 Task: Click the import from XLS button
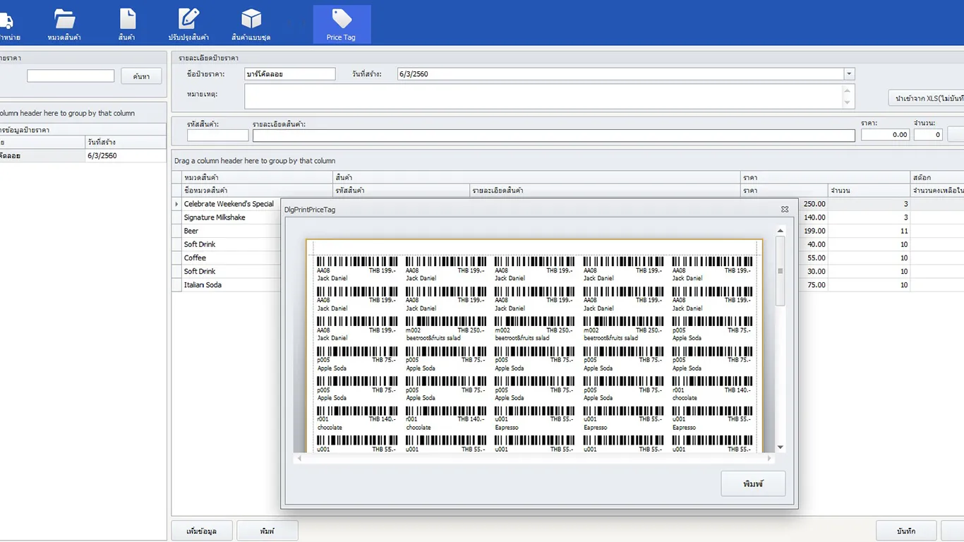(926, 98)
